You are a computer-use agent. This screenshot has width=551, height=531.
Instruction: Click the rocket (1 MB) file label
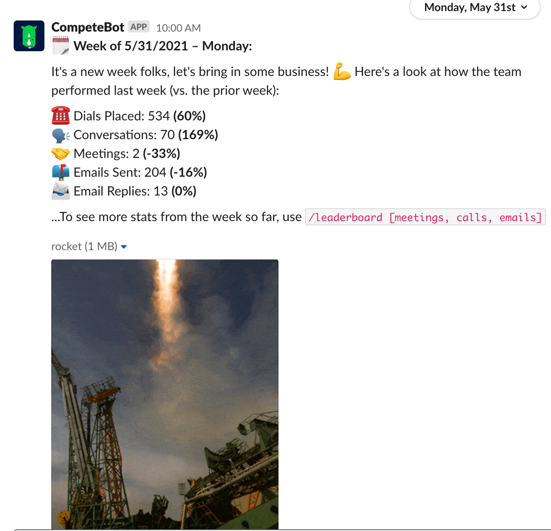(84, 246)
